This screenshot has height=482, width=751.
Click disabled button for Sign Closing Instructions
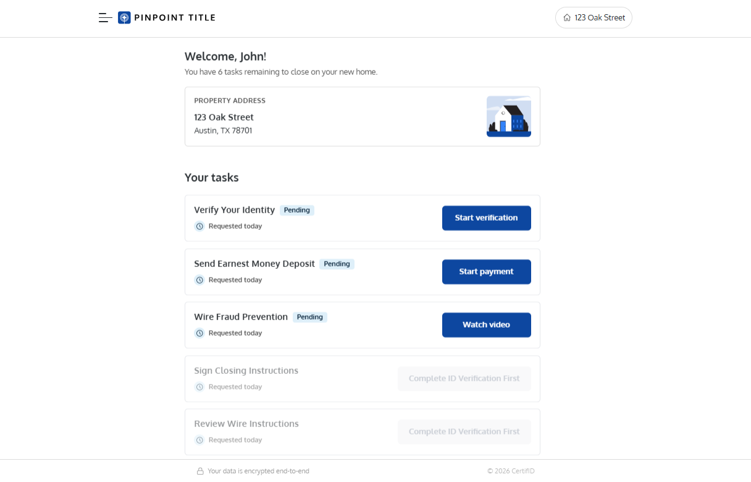[464, 378]
